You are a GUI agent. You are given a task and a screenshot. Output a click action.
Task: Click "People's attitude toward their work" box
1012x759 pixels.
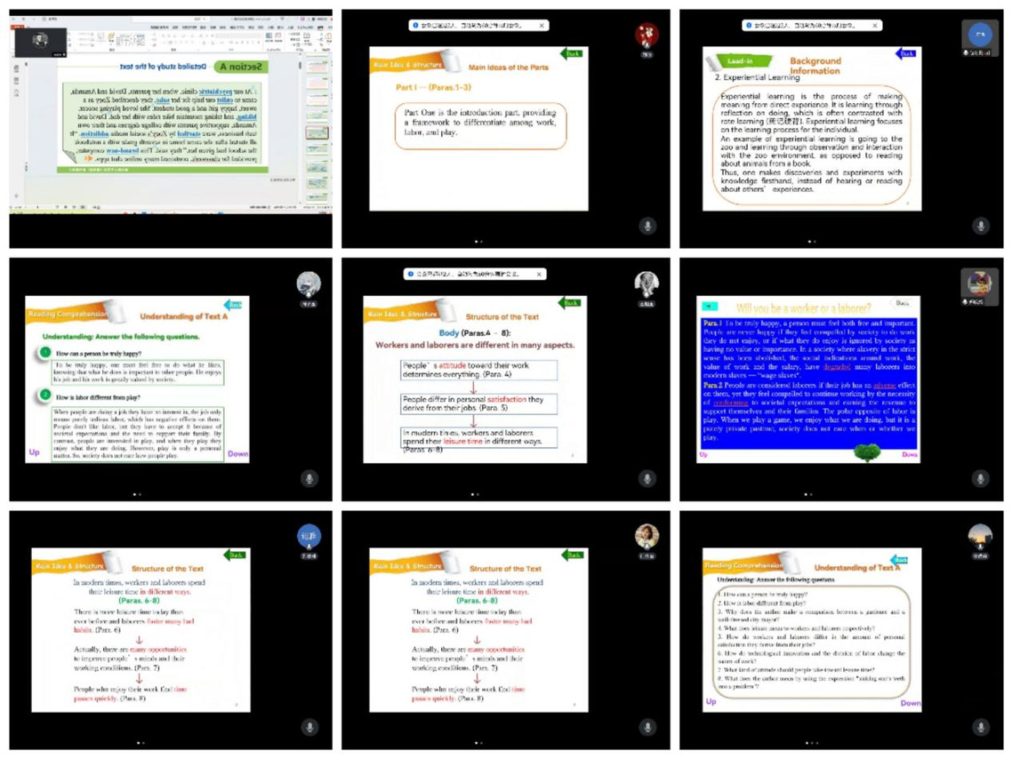pos(478,370)
